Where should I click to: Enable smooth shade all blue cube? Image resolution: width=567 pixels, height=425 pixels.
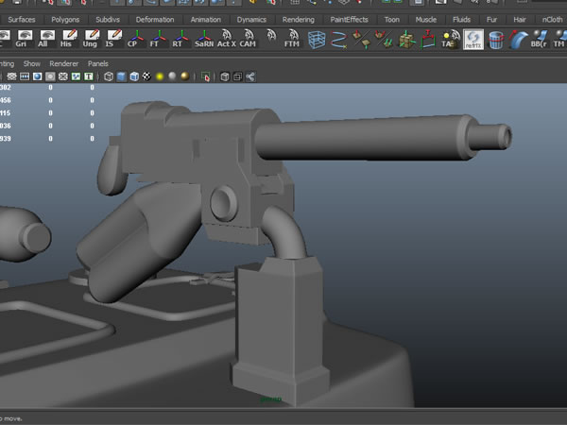coord(122,76)
